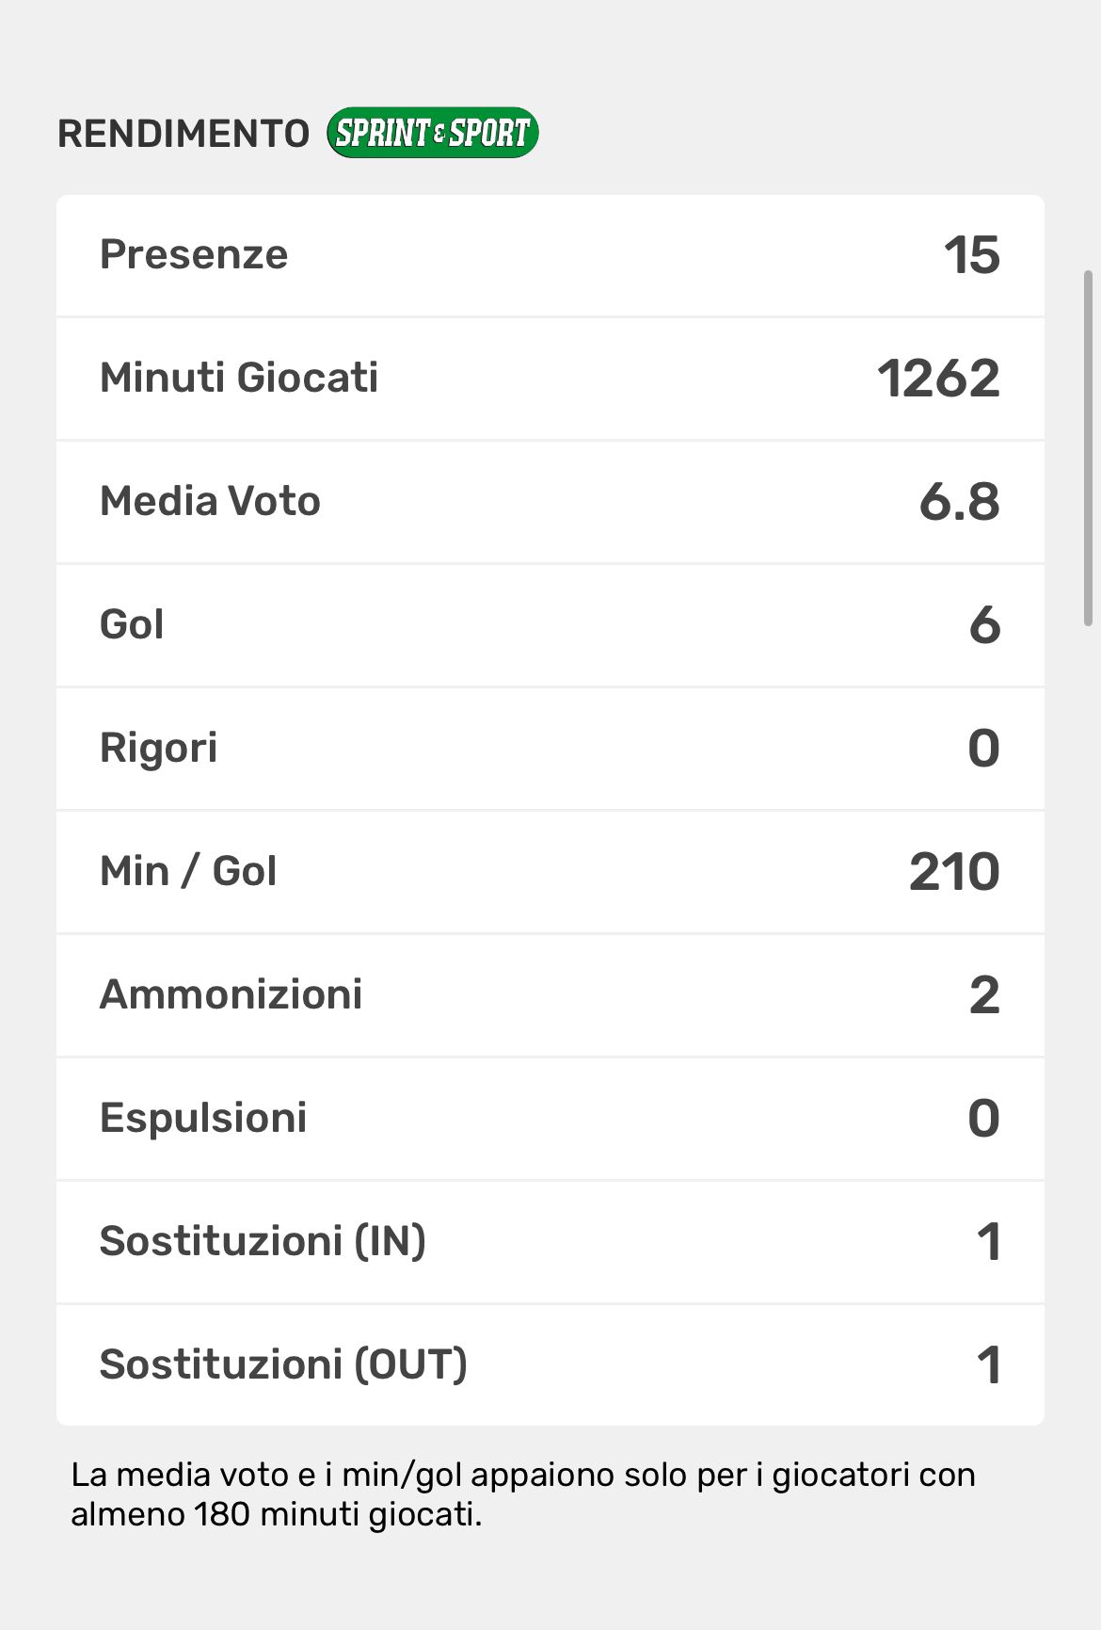Click the 210 minutes-per-goal value
Viewport: 1101px width, 1630px height.
click(953, 872)
